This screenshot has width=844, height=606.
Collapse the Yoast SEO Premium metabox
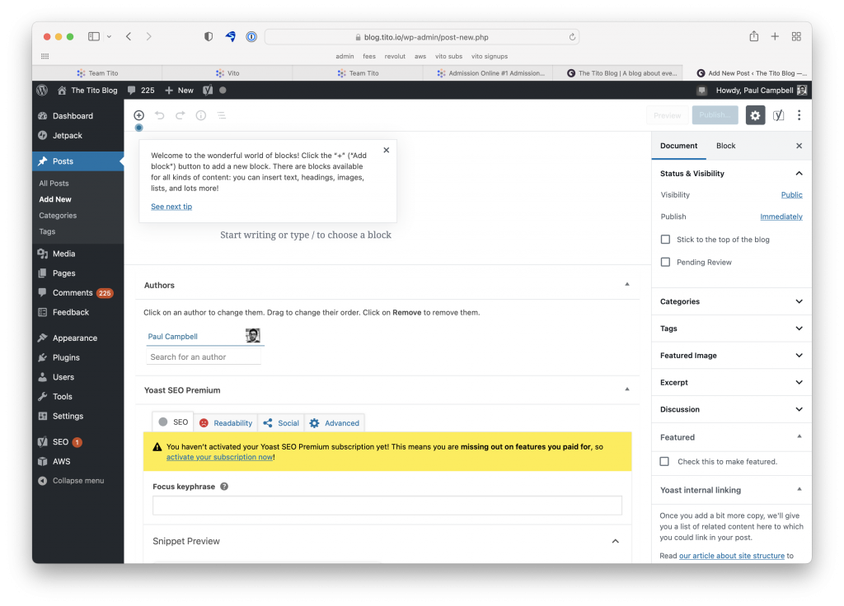(x=627, y=389)
